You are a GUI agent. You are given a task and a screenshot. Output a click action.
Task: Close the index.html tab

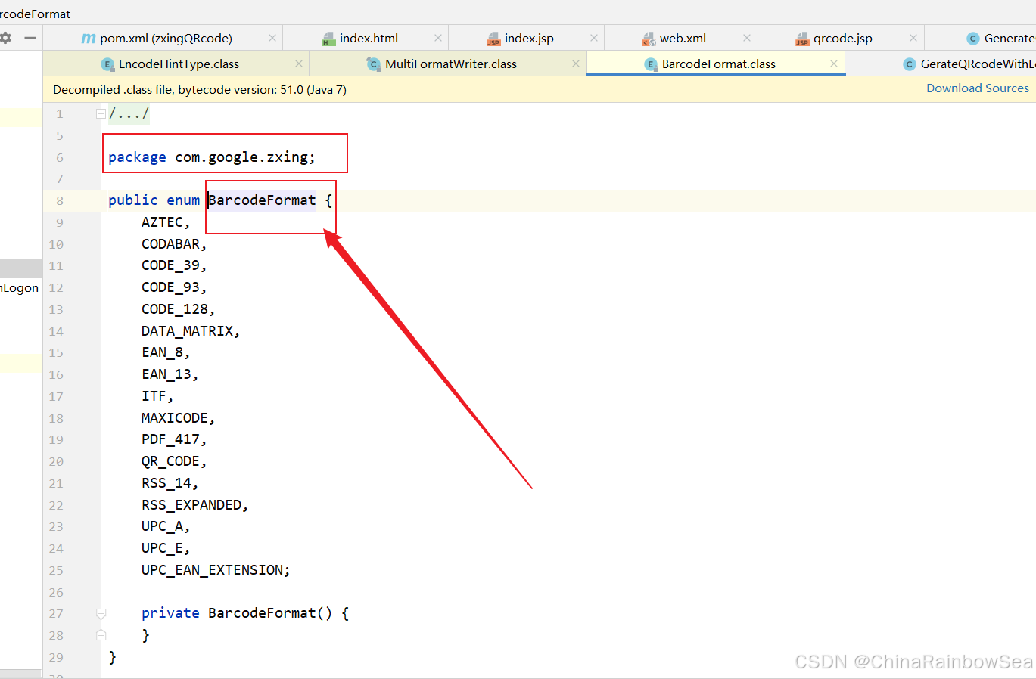point(438,38)
